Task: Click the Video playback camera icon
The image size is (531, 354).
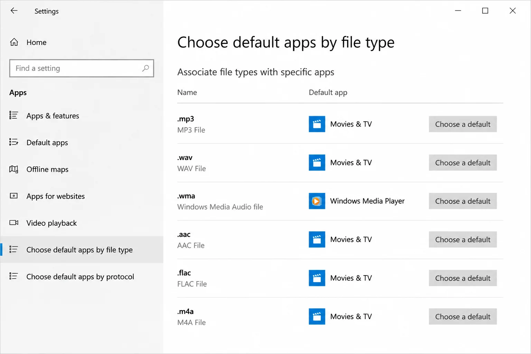Action: [14, 223]
